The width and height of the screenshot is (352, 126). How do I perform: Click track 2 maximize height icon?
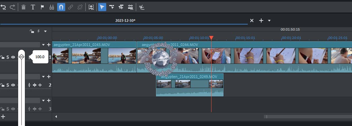point(40,85)
